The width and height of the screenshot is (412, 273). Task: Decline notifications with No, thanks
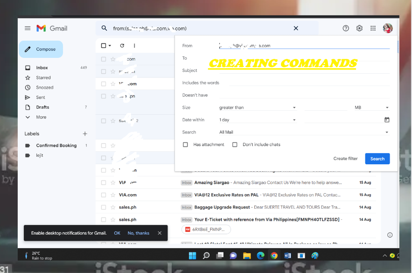pyautogui.click(x=139, y=233)
